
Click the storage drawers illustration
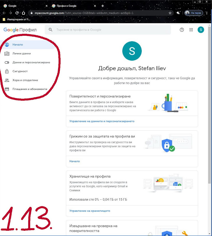168,183
